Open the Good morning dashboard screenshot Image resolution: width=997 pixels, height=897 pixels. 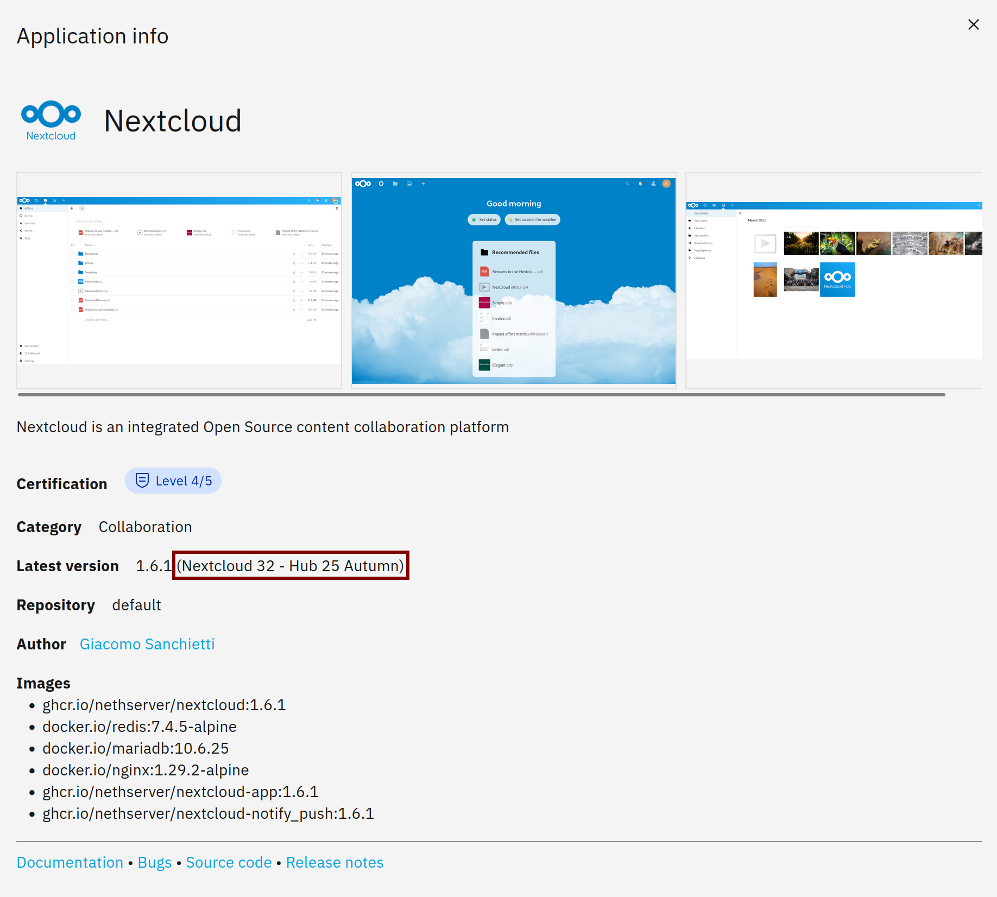coord(513,281)
